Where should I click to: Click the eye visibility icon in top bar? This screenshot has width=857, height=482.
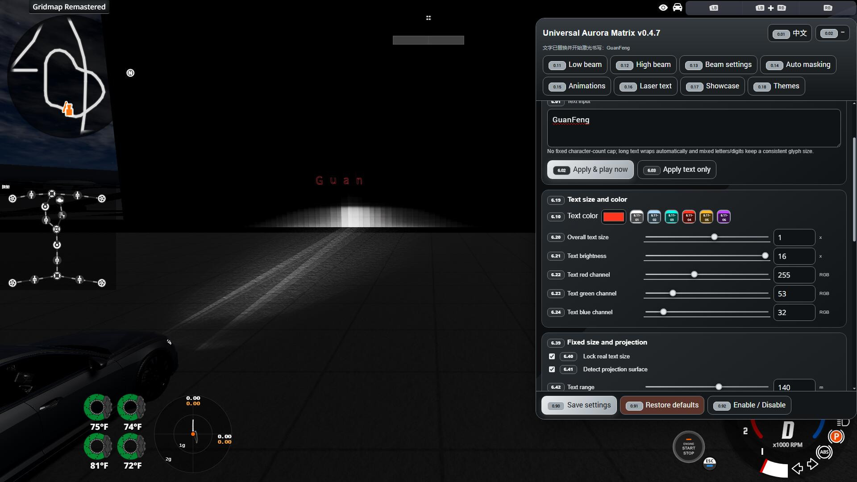[x=663, y=8]
